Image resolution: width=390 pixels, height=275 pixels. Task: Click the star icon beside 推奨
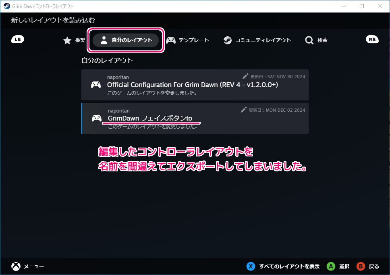coord(67,40)
